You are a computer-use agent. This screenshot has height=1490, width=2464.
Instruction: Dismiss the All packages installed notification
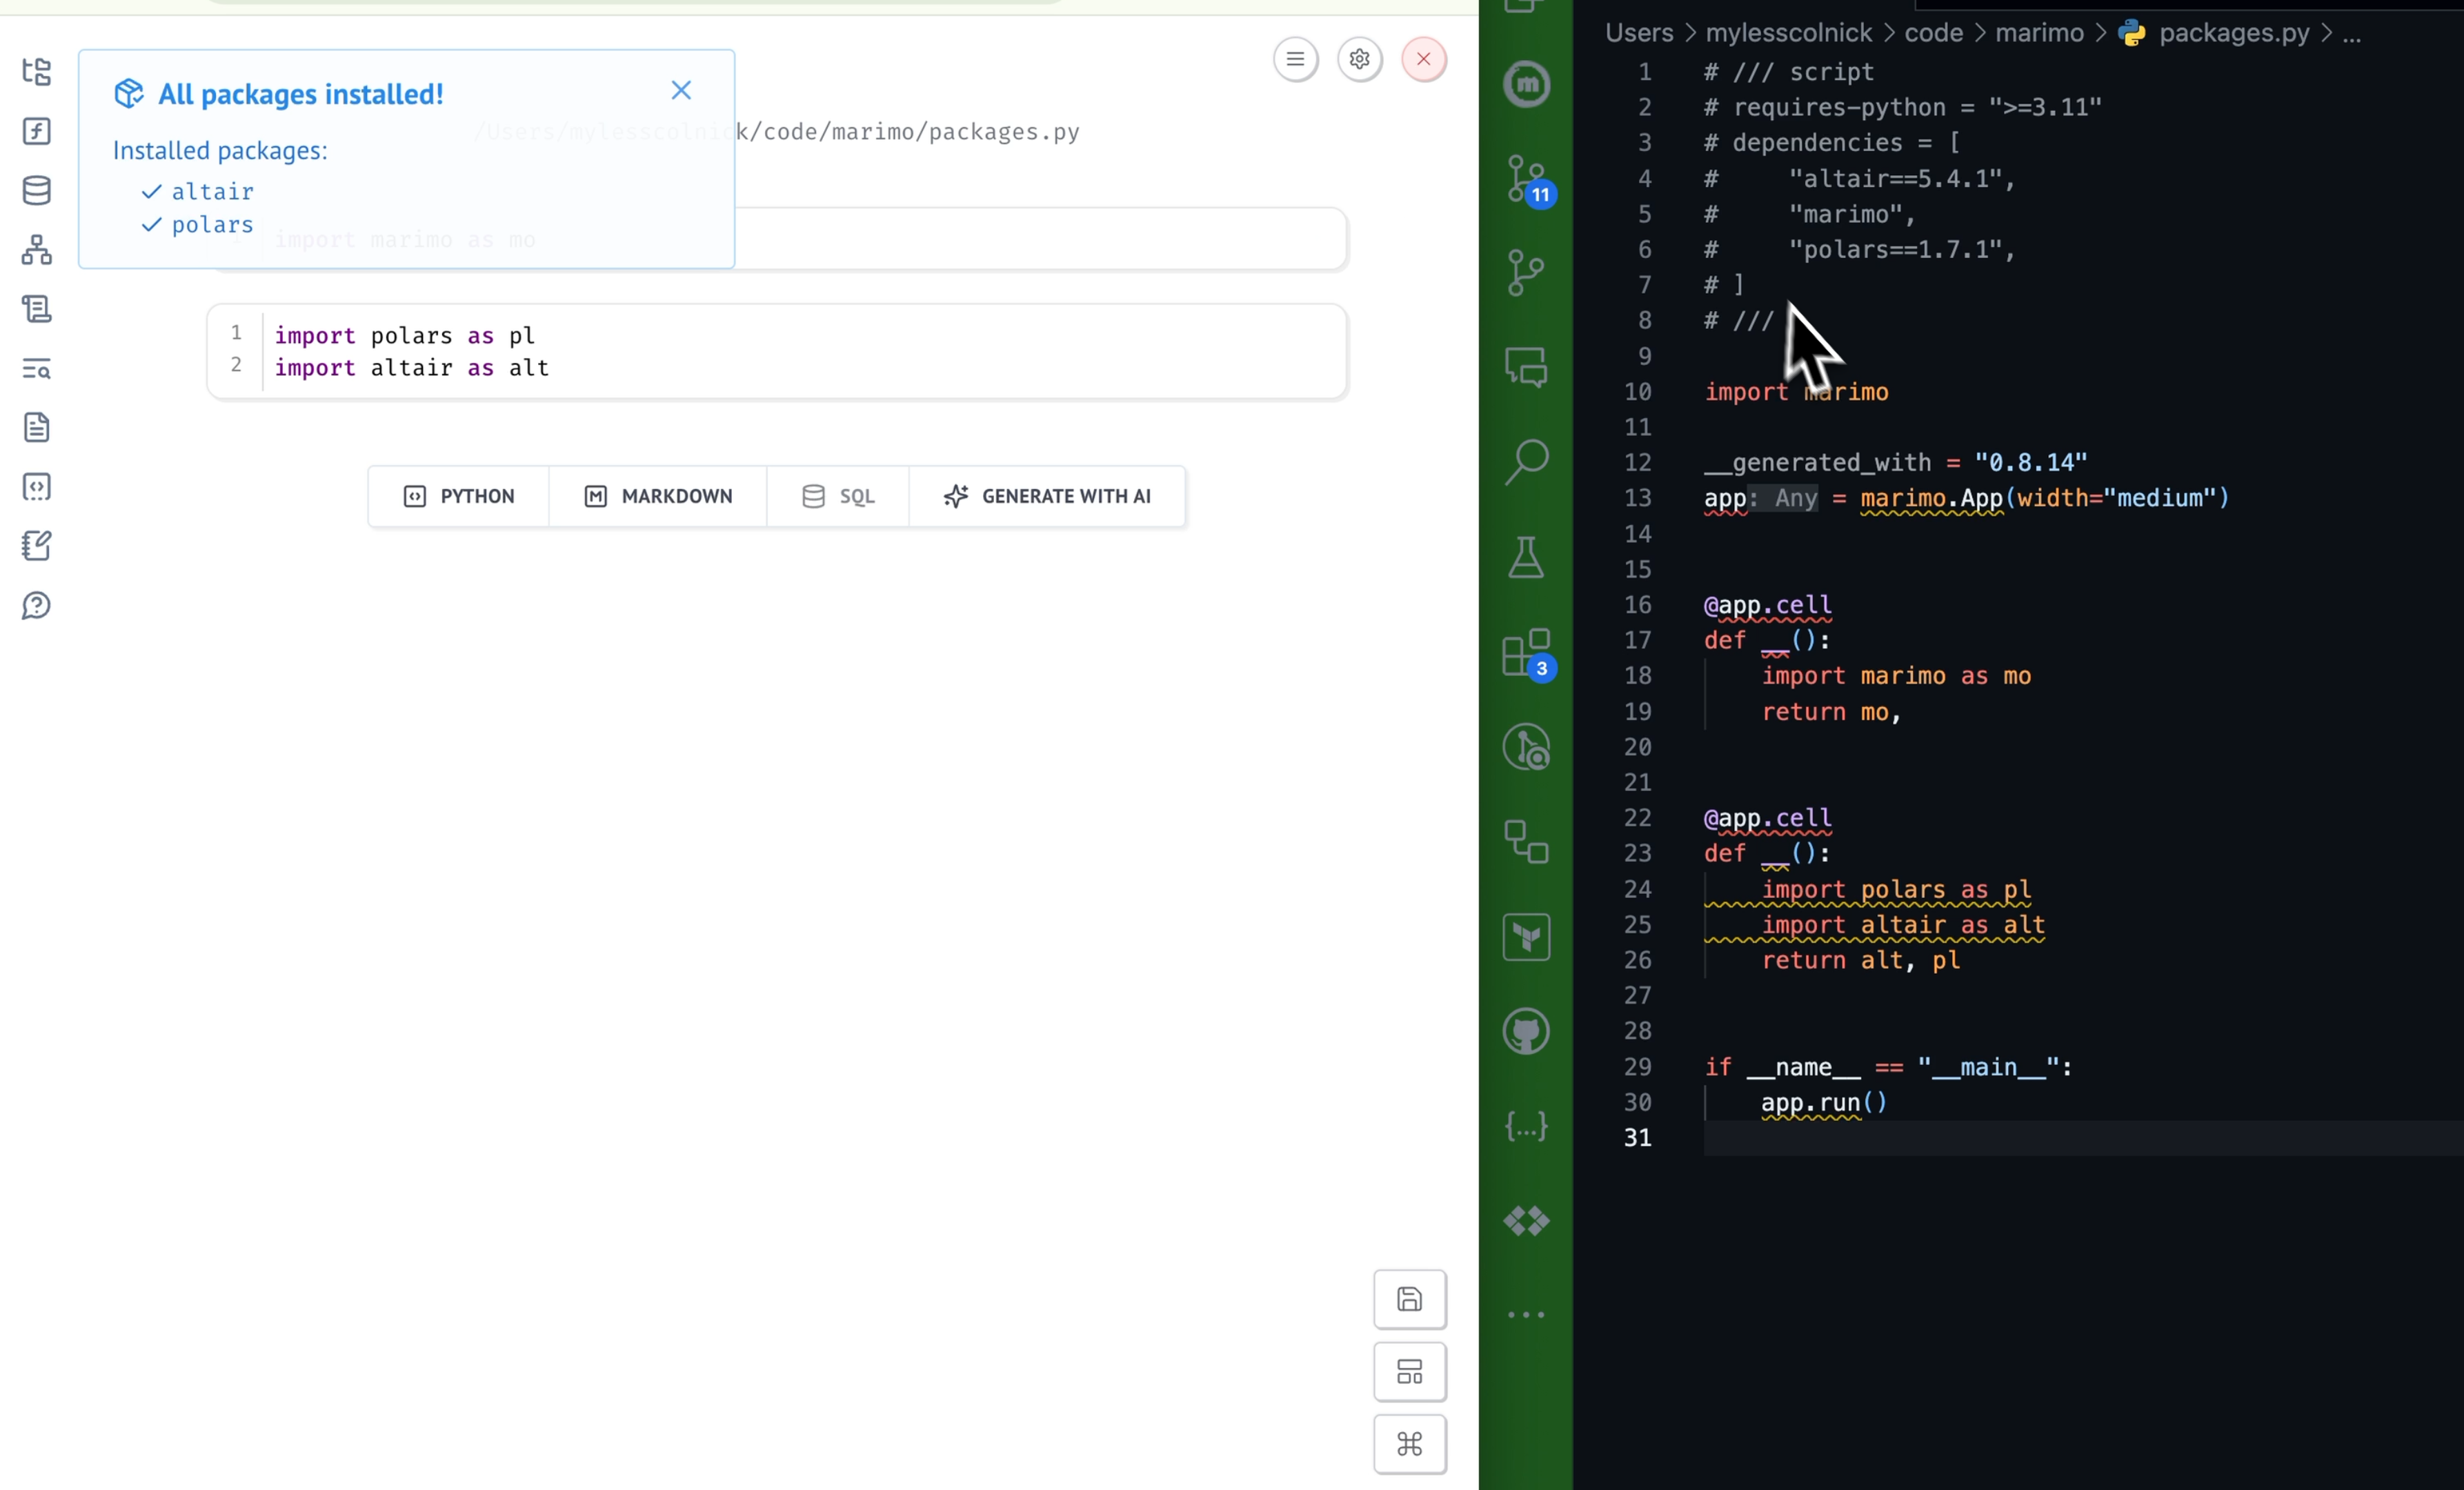point(681,91)
